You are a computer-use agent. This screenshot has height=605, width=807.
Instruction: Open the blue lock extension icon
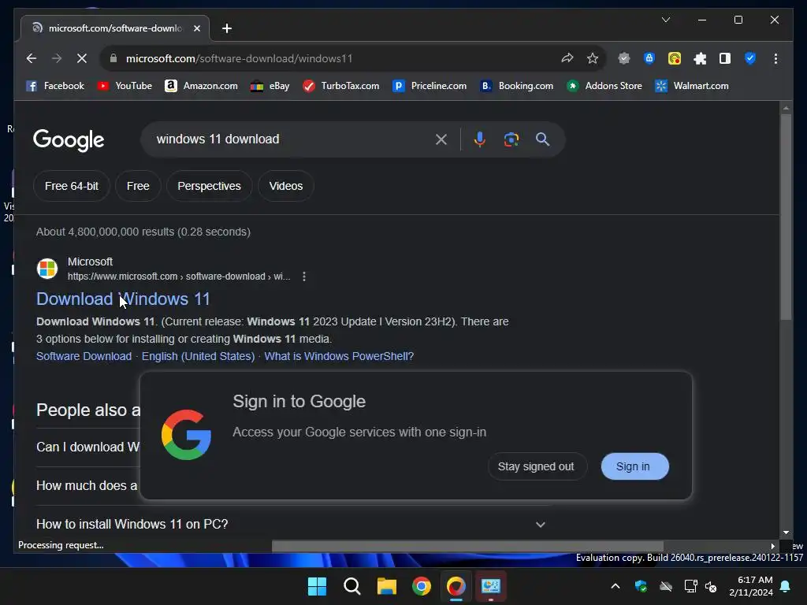pos(649,58)
